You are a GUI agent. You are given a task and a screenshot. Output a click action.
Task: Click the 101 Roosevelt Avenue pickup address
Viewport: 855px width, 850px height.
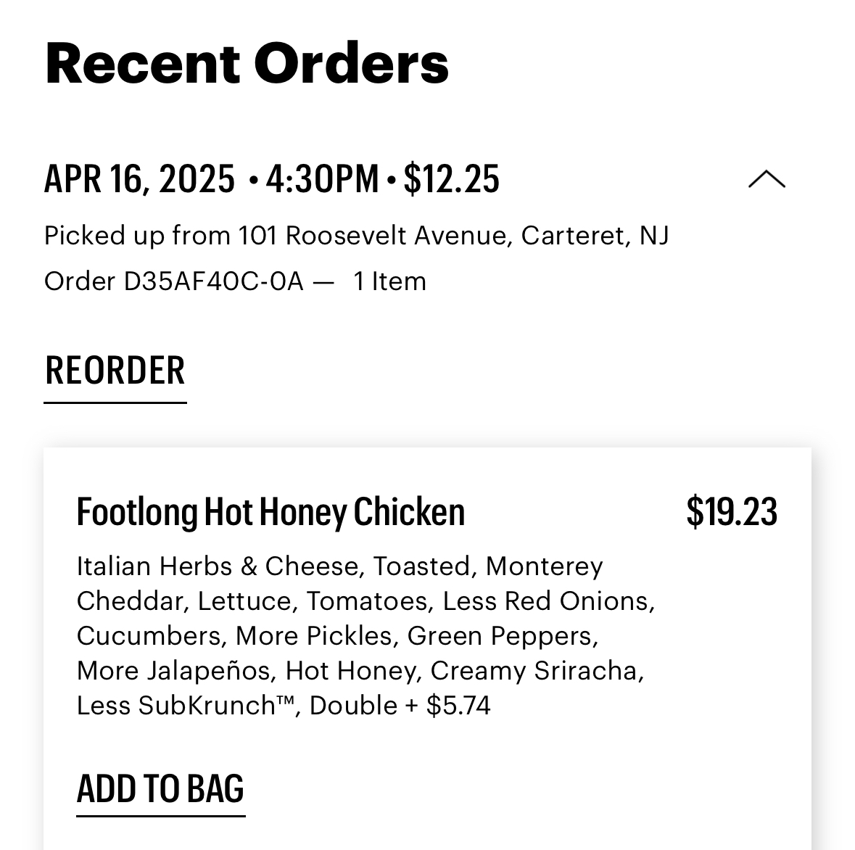[373, 236]
